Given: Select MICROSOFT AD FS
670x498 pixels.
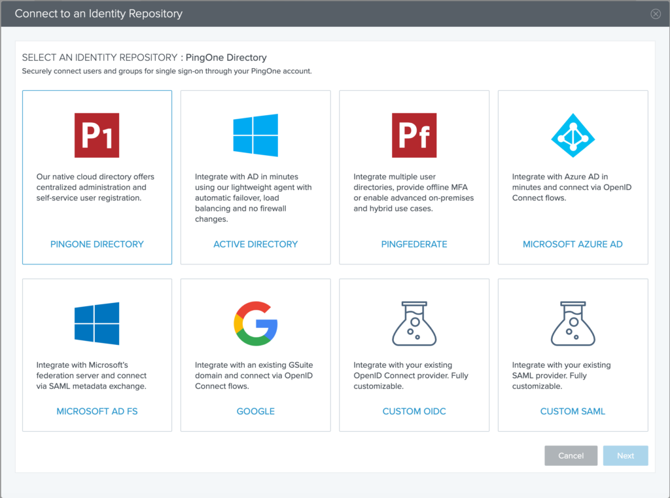Looking at the screenshot, I should tap(97, 411).
